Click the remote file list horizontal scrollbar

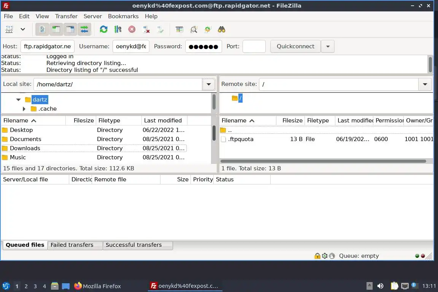pos(323,161)
